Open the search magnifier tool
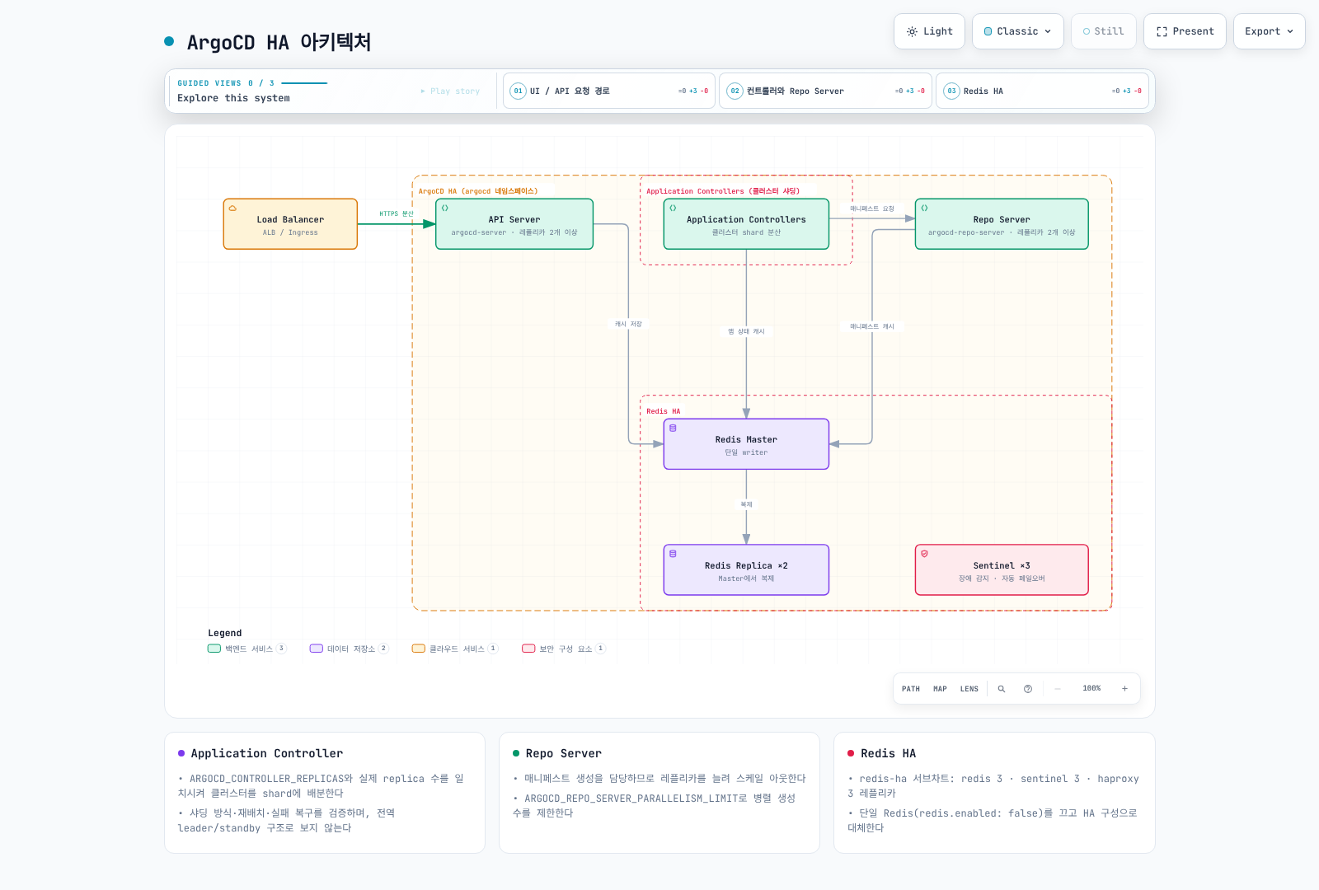The image size is (1319, 890). tap(1002, 689)
